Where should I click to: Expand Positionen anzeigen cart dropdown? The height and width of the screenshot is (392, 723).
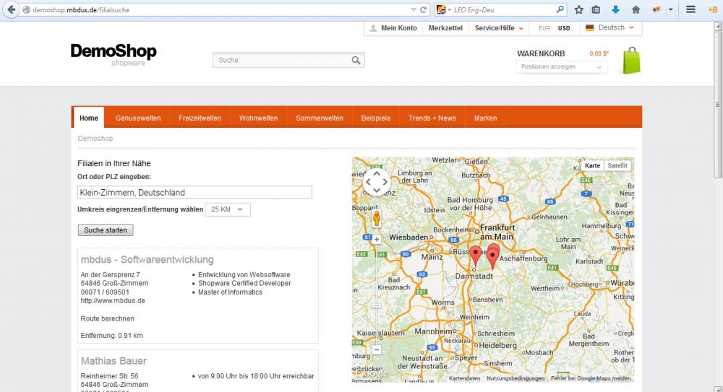(561, 67)
